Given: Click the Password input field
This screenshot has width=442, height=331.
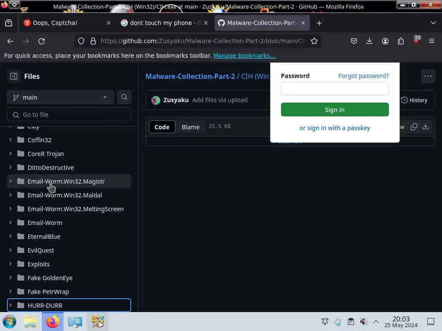Looking at the screenshot, I should (x=335, y=89).
